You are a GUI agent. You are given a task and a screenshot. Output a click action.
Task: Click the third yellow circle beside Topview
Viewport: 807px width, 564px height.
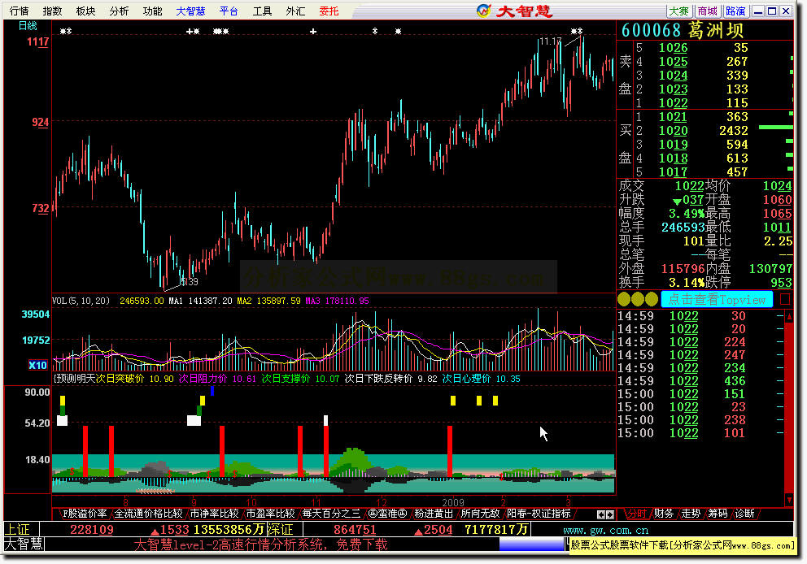pyautogui.click(x=652, y=299)
